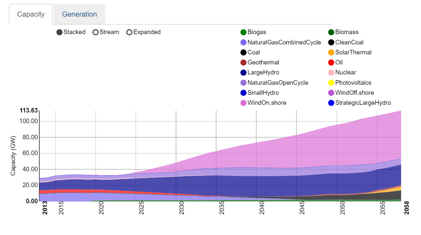421x235 pixels.
Task: Toggle StrategicLargeHydro legend entry
Action: click(x=331, y=103)
